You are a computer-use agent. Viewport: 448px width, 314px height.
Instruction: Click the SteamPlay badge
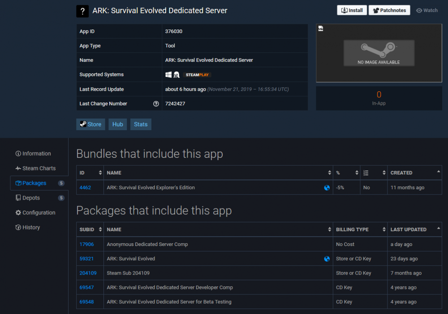tap(197, 75)
